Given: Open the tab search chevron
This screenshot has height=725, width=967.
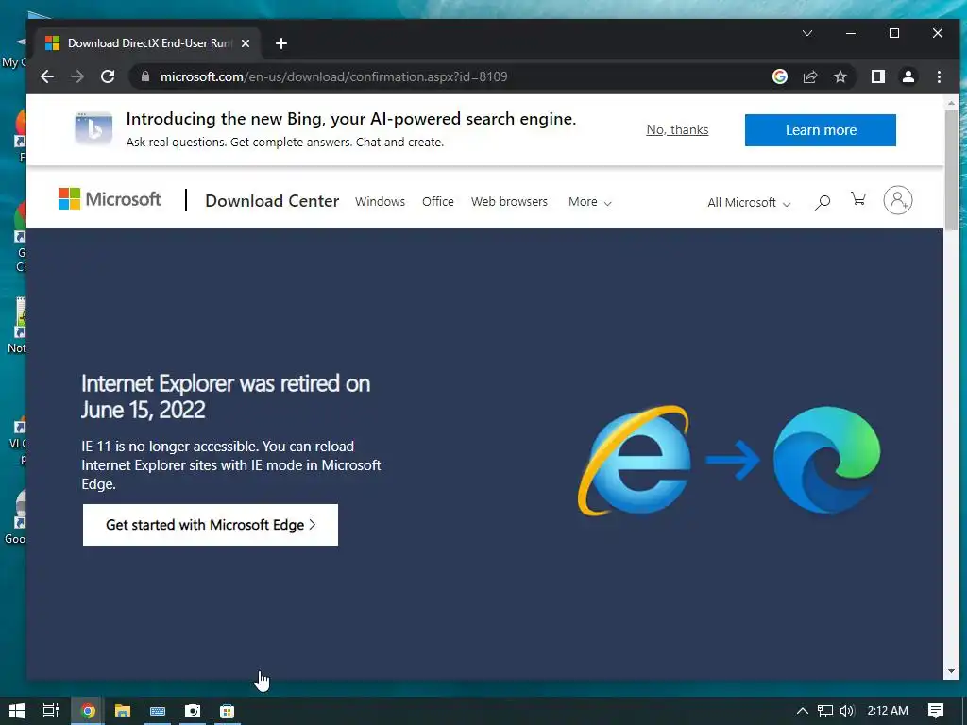Looking at the screenshot, I should [x=807, y=33].
